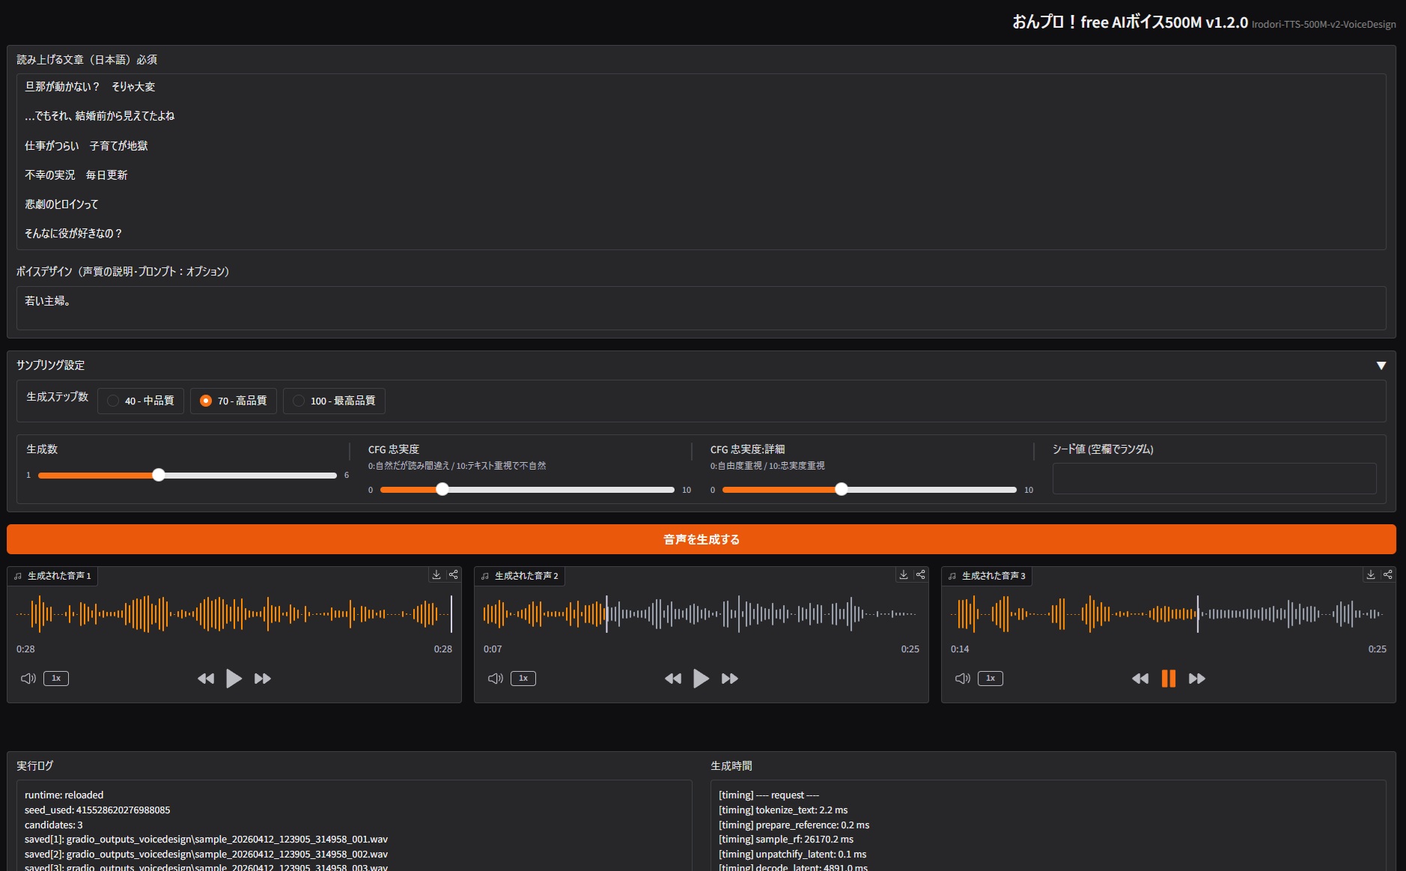Collapse the サンプリング設定 section

click(1381, 365)
